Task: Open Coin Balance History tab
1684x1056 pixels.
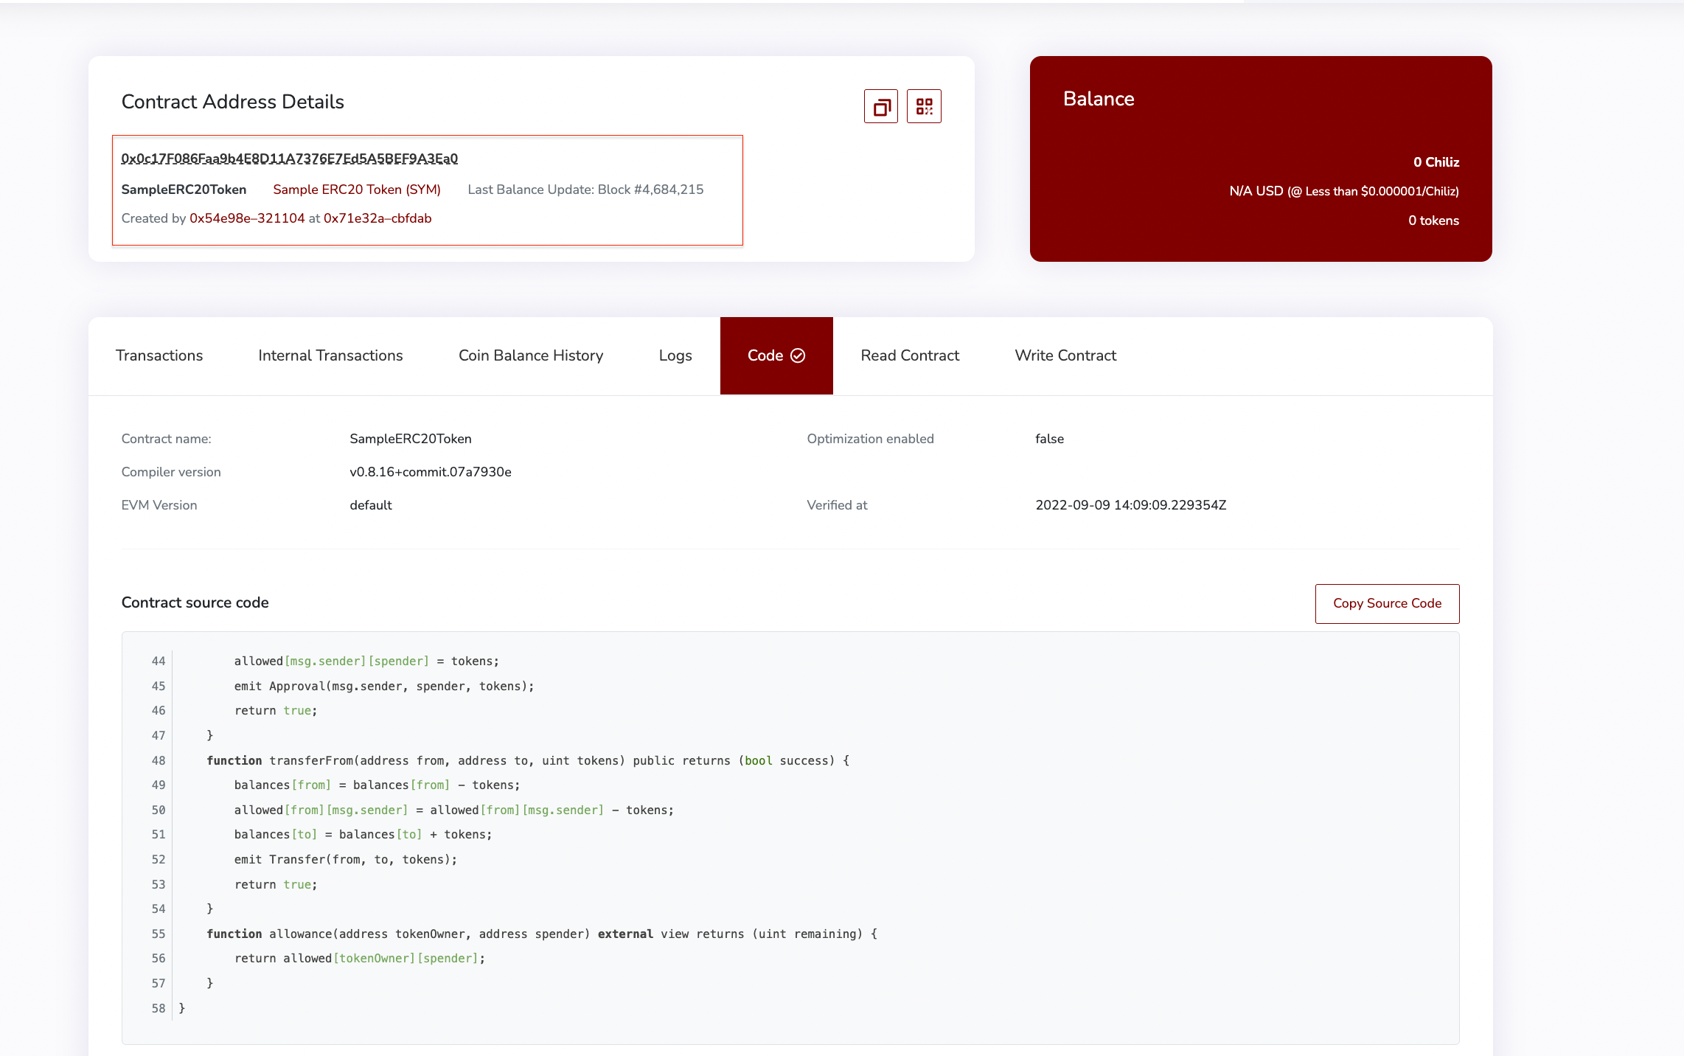Action: click(x=531, y=355)
